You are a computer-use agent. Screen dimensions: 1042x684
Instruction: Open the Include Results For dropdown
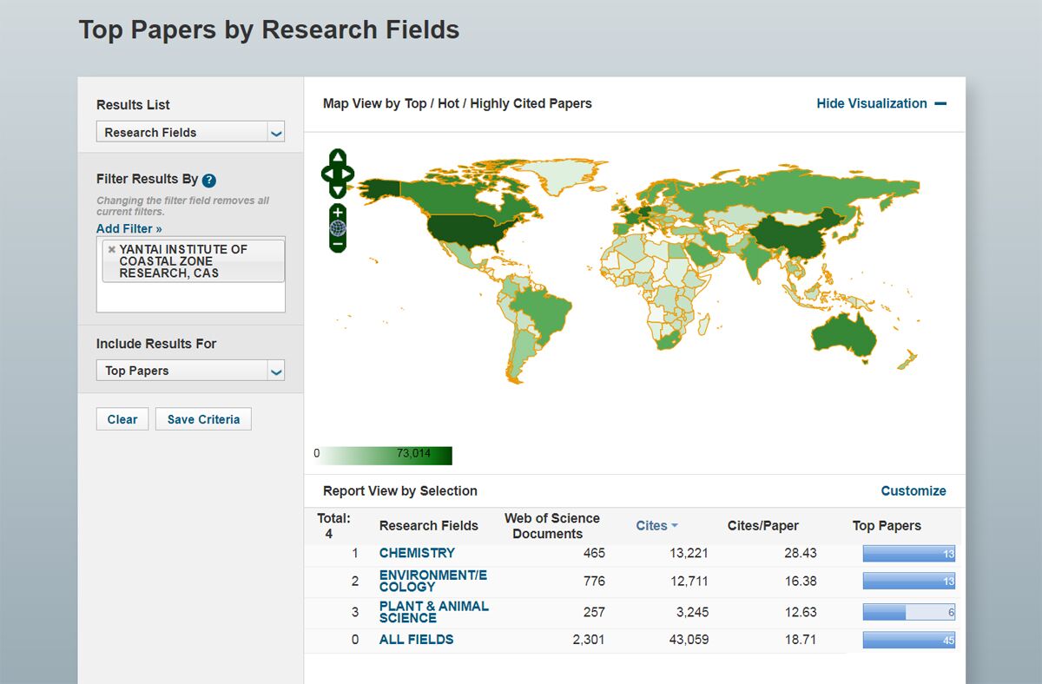click(x=190, y=371)
